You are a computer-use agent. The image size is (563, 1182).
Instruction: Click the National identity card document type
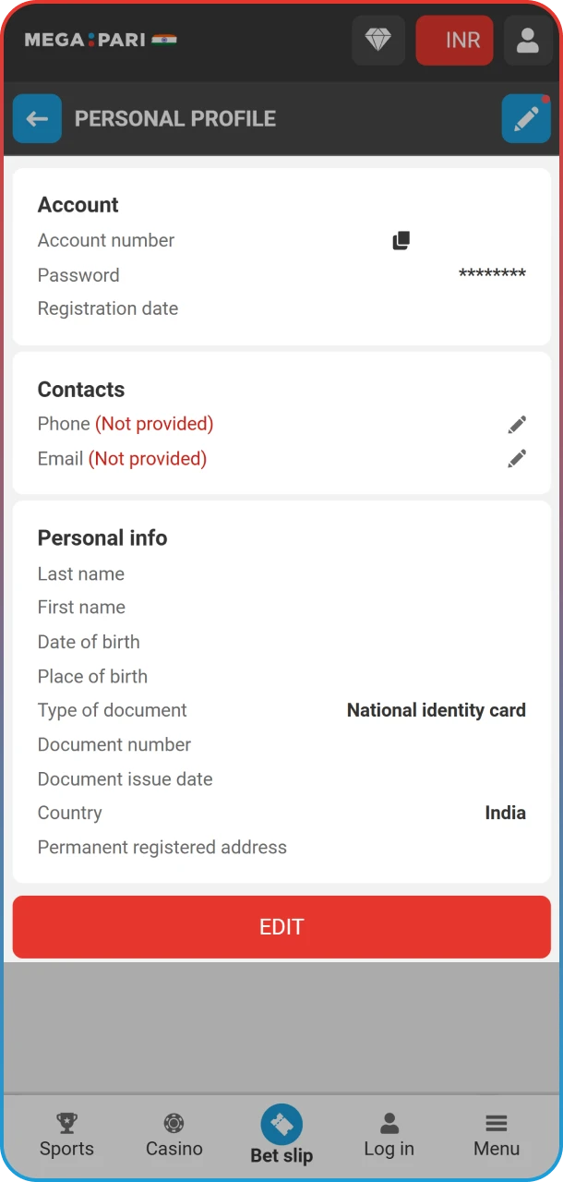click(x=436, y=710)
